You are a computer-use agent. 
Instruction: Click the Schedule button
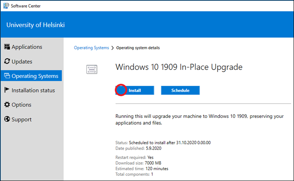click(180, 90)
